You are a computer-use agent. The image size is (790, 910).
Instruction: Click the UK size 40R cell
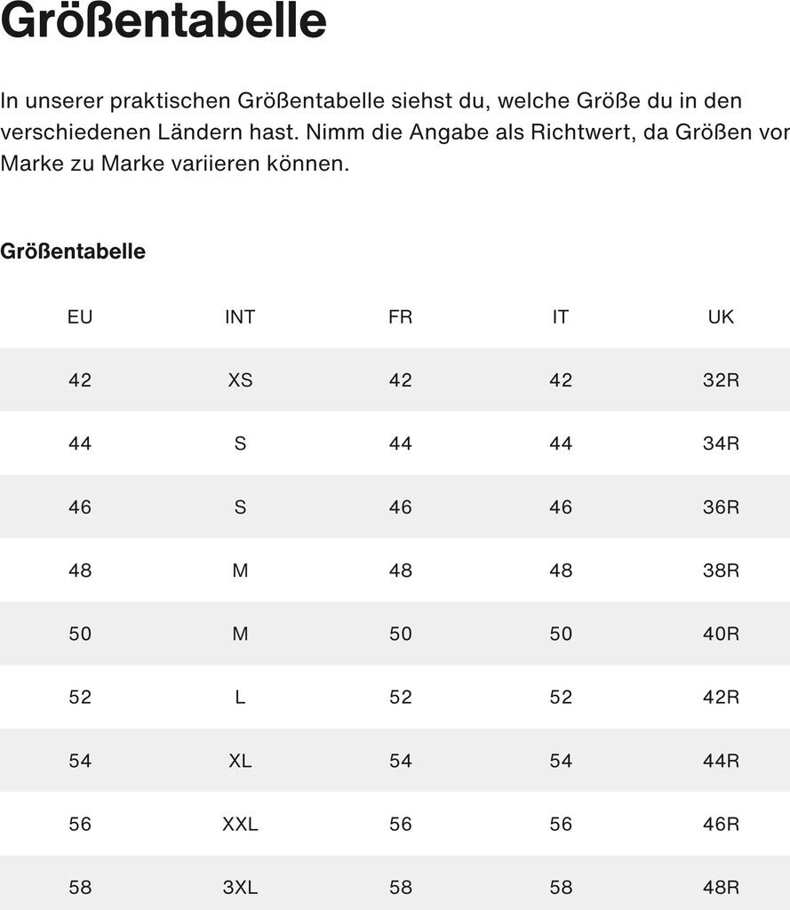pyautogui.click(x=721, y=634)
